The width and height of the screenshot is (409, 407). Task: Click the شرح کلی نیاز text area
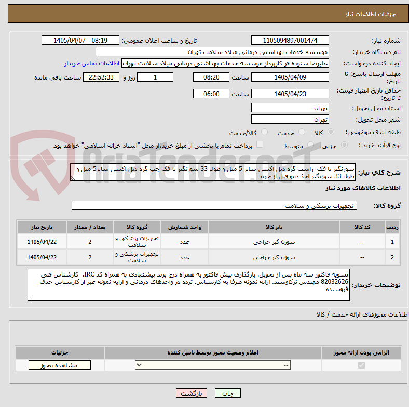coord(213,173)
